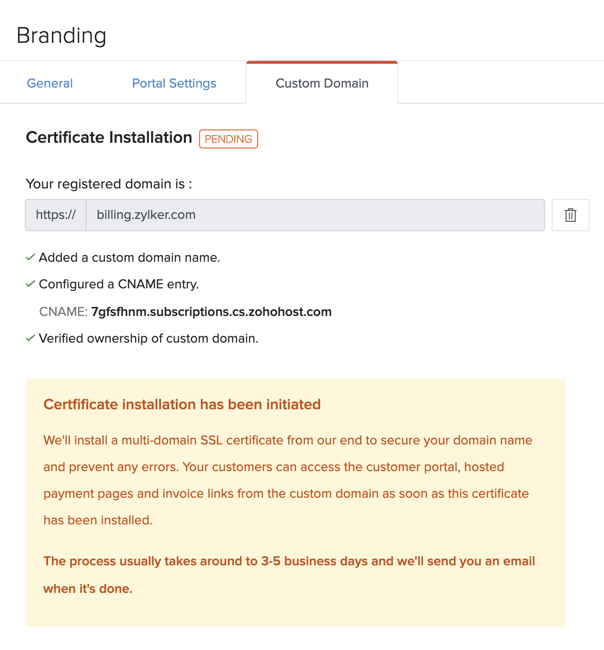The height and width of the screenshot is (650, 604).
Task: Click the 'Verified ownership of custom domain' step text
Action: [x=149, y=338]
